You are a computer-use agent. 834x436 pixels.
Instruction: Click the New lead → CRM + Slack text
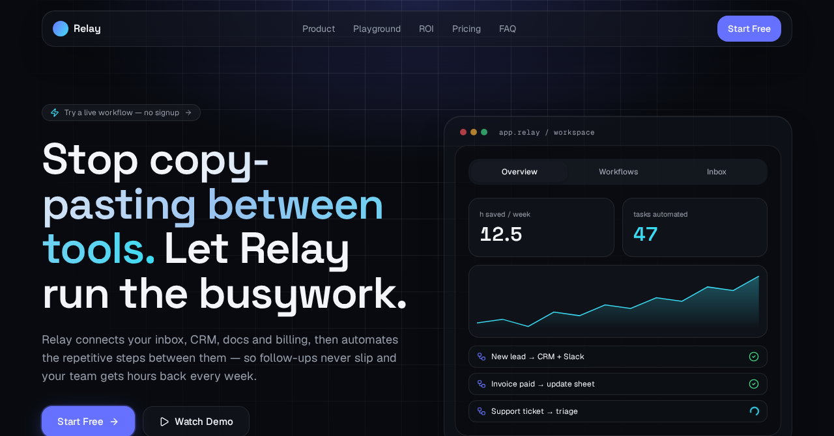click(x=538, y=357)
